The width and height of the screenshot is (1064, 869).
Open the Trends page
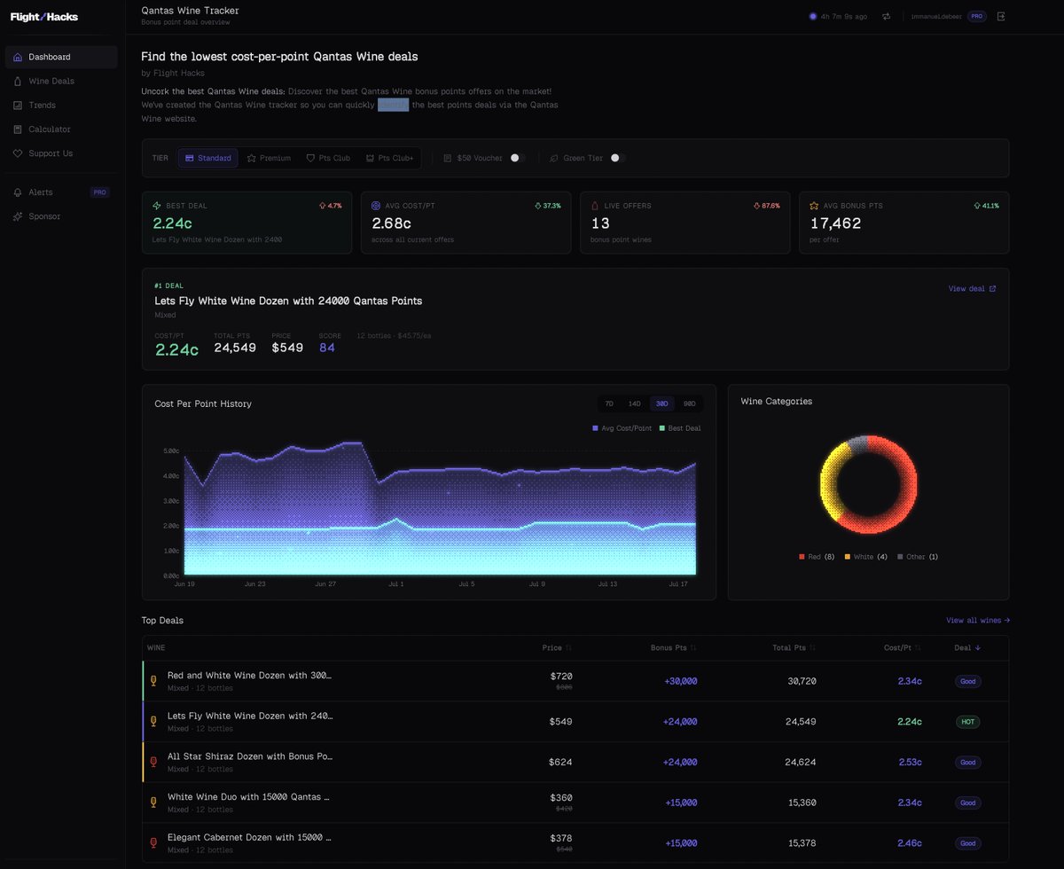61,105
